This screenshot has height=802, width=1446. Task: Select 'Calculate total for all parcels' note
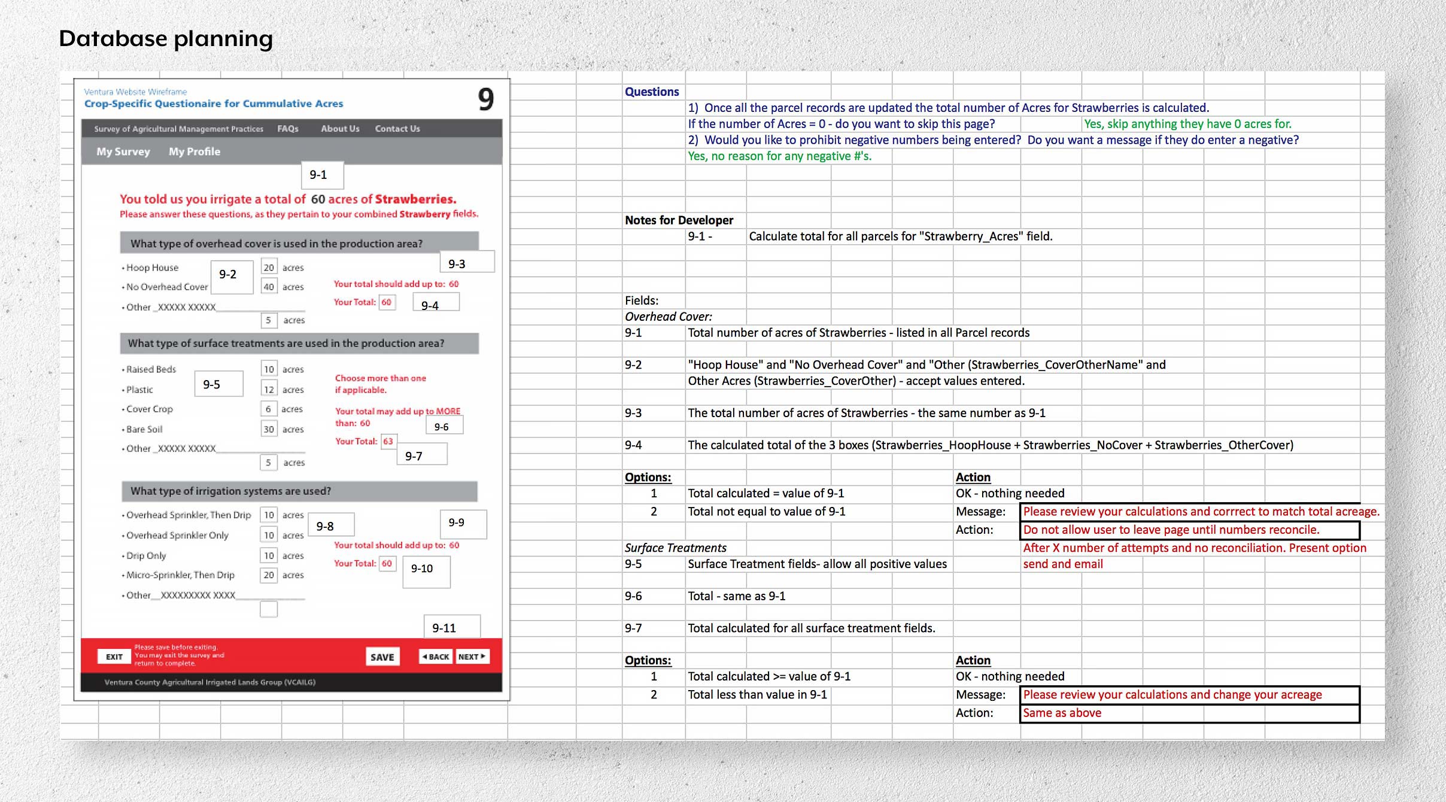pos(900,236)
